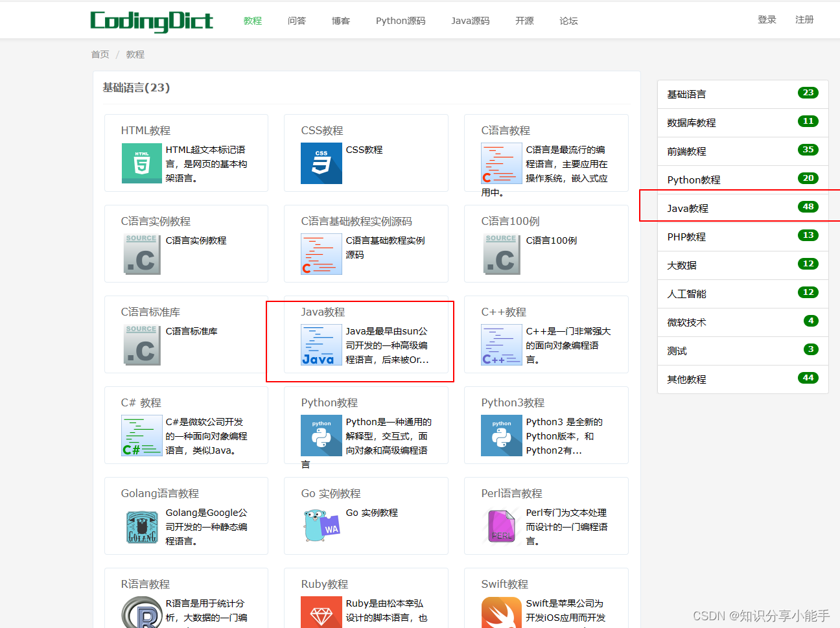Click the HTML5 tutorial icon

142,163
